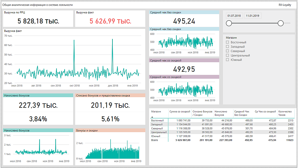Click the end date field 11.01.2019
Viewport: 298px width, 168px height.
point(253,16)
